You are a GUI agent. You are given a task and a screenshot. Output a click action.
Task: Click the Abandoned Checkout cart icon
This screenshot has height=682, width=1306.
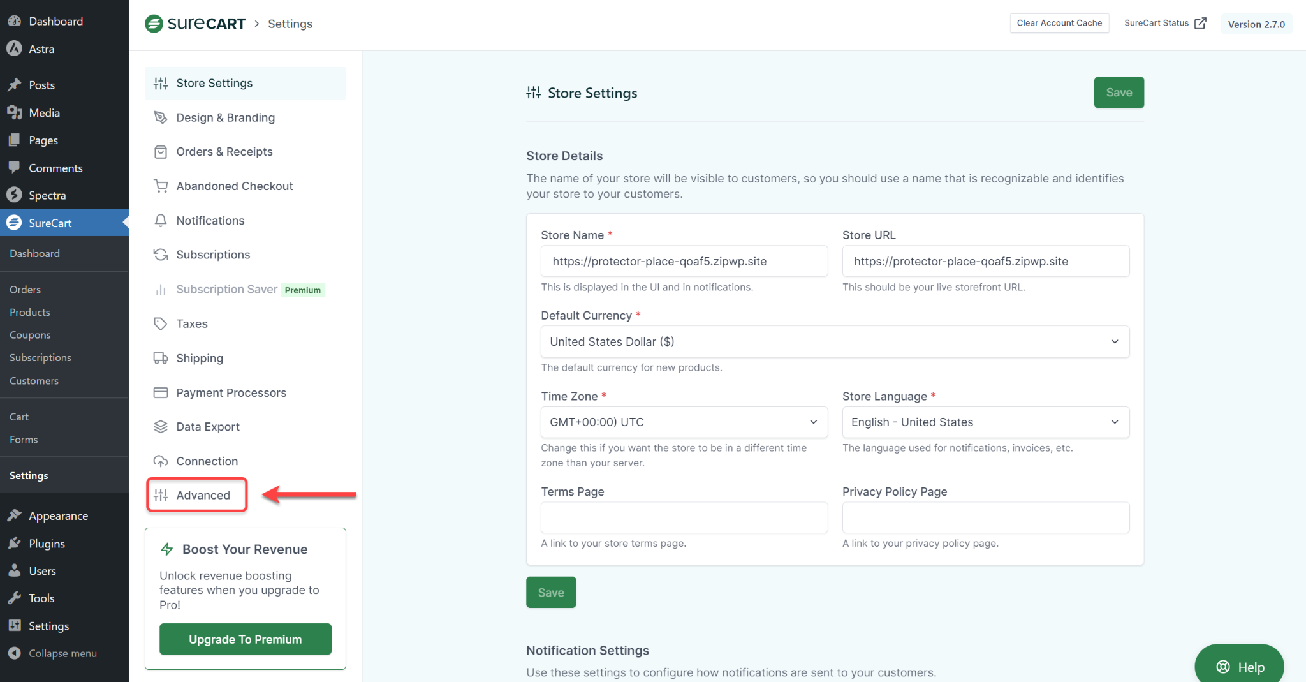coord(160,186)
